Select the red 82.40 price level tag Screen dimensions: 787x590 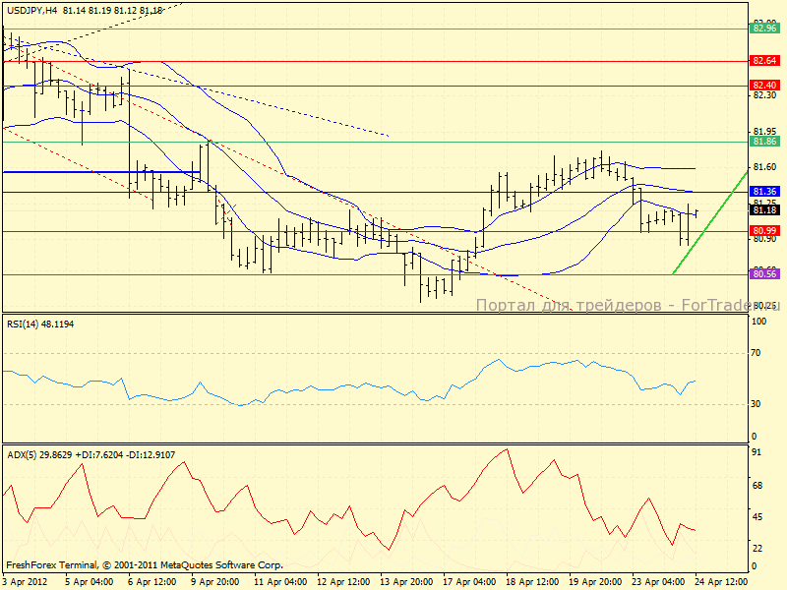click(x=765, y=86)
